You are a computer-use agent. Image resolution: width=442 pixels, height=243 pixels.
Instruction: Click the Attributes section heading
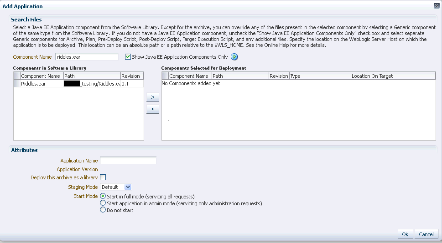point(24,150)
